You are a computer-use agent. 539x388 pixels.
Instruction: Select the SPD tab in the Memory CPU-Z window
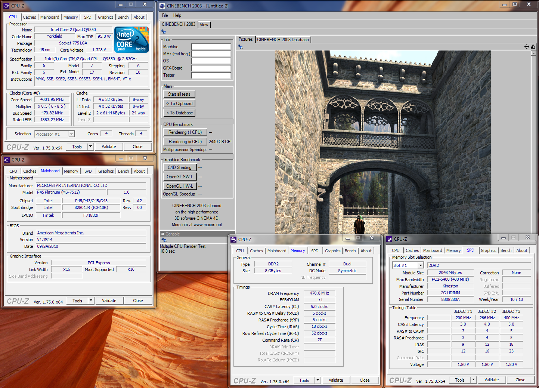(x=315, y=251)
